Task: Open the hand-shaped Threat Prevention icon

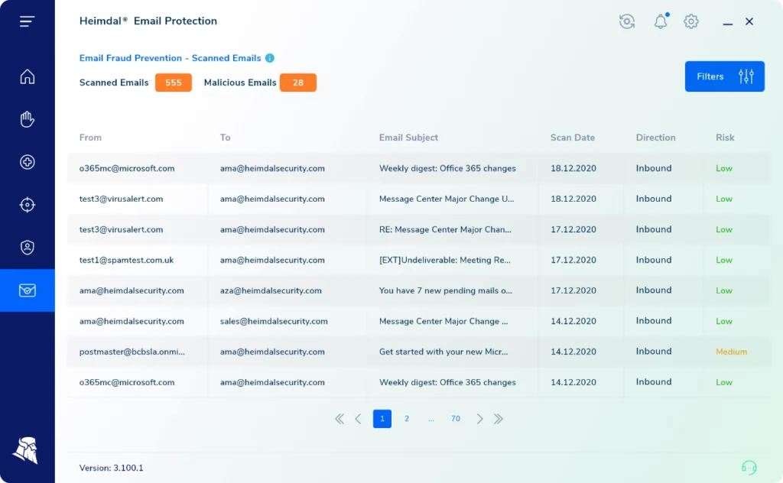Action: tap(27, 119)
